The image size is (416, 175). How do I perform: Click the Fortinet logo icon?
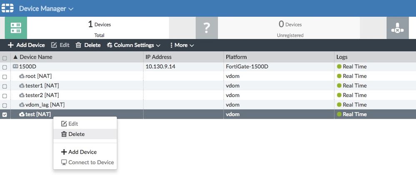tap(8, 8)
